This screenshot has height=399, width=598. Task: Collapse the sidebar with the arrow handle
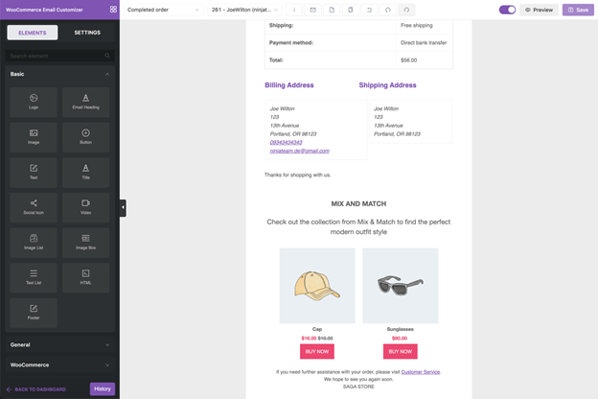[123, 208]
